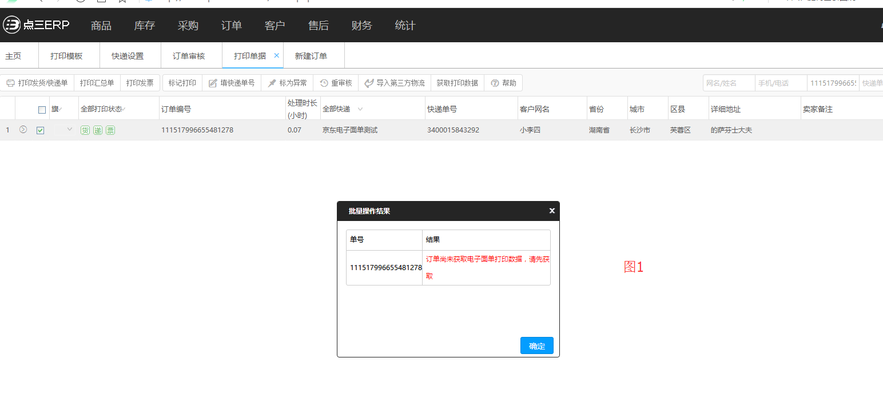Open the 商品 menu
The width and height of the screenshot is (883, 410).
click(x=101, y=26)
